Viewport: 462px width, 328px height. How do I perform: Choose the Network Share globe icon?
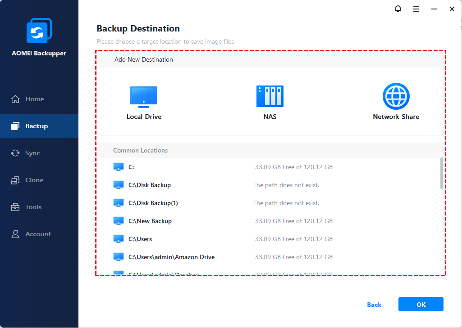[x=396, y=96]
